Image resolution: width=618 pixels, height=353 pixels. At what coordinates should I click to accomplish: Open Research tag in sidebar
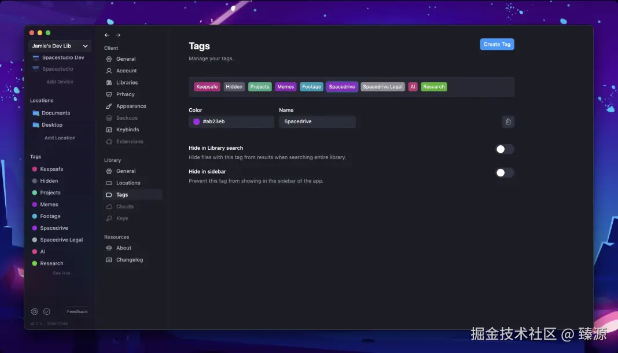click(x=47, y=263)
